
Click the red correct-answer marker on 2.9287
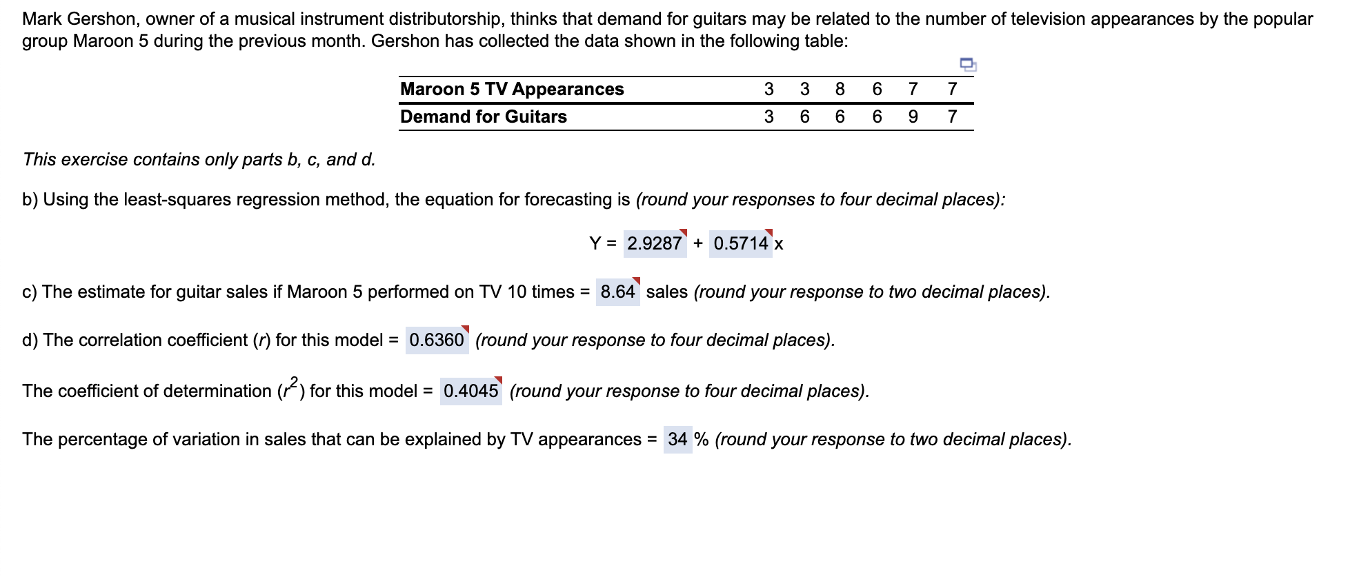(682, 232)
